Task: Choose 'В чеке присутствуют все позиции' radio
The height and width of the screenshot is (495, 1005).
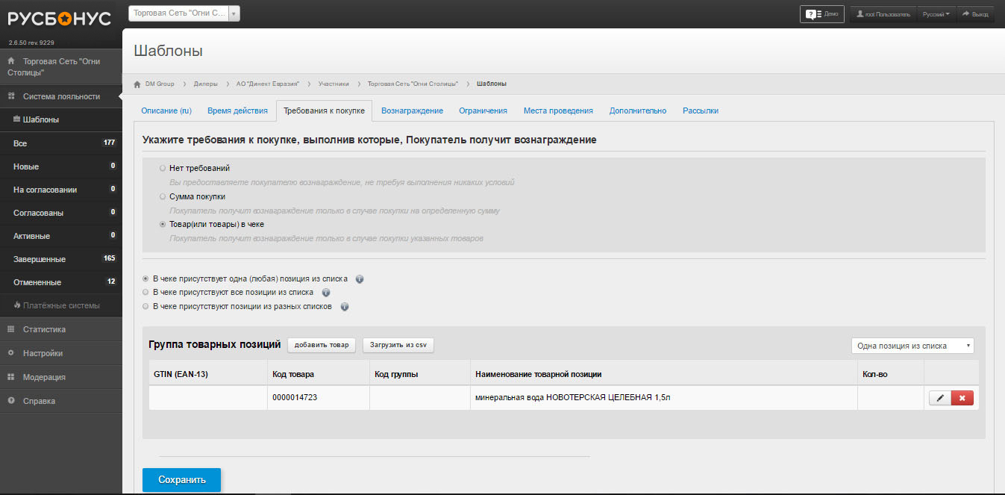Action: (145, 293)
